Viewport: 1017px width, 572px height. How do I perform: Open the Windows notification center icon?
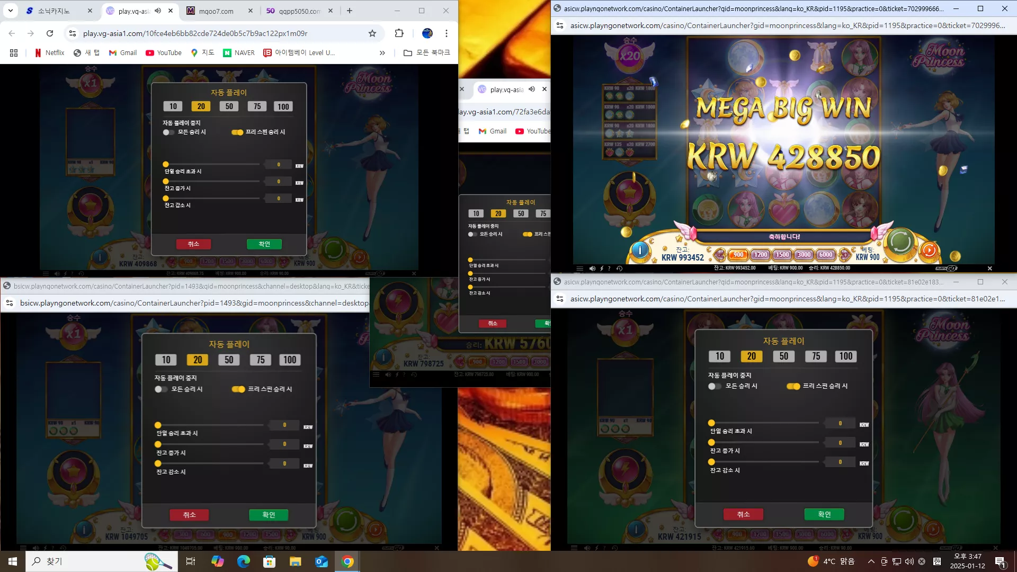click(1000, 561)
